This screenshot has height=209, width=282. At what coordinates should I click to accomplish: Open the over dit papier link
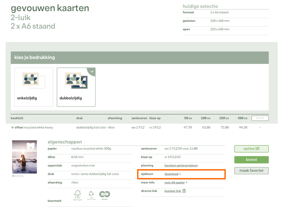pyautogui.click(x=174, y=183)
